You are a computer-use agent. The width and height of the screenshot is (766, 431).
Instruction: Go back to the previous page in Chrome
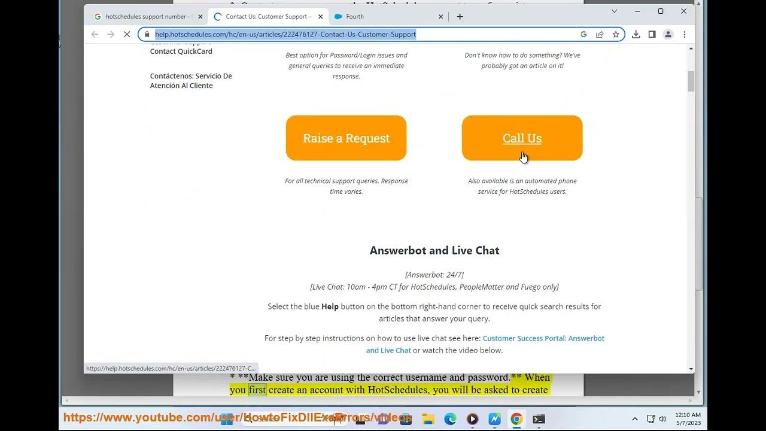point(95,35)
